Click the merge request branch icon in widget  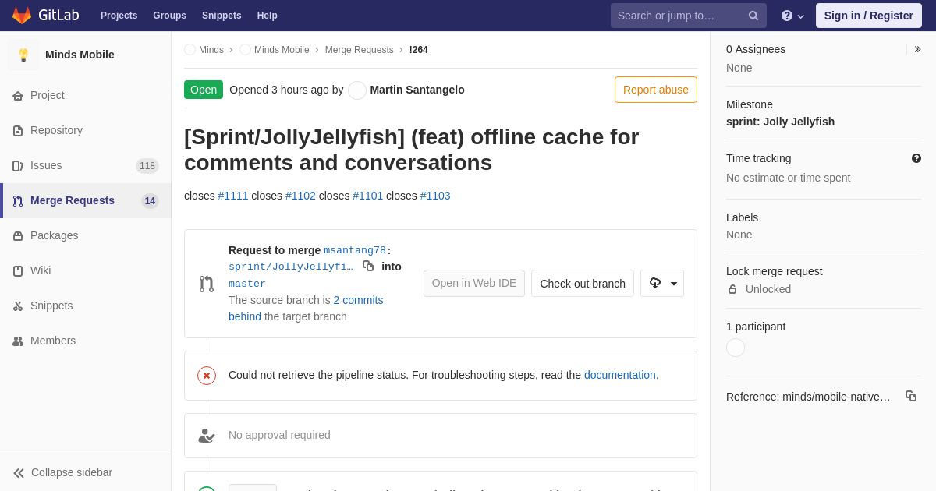tap(207, 284)
